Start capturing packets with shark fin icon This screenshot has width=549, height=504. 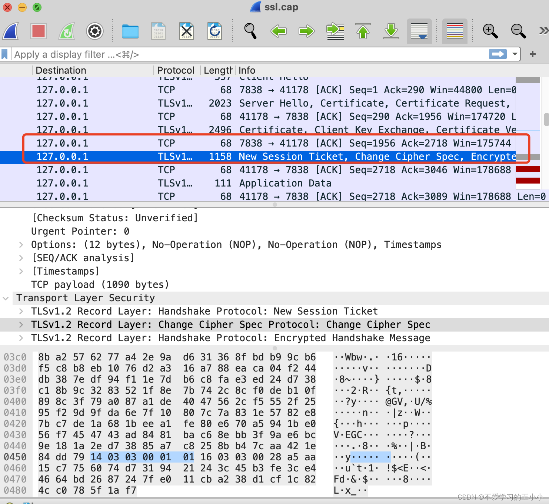(x=11, y=31)
